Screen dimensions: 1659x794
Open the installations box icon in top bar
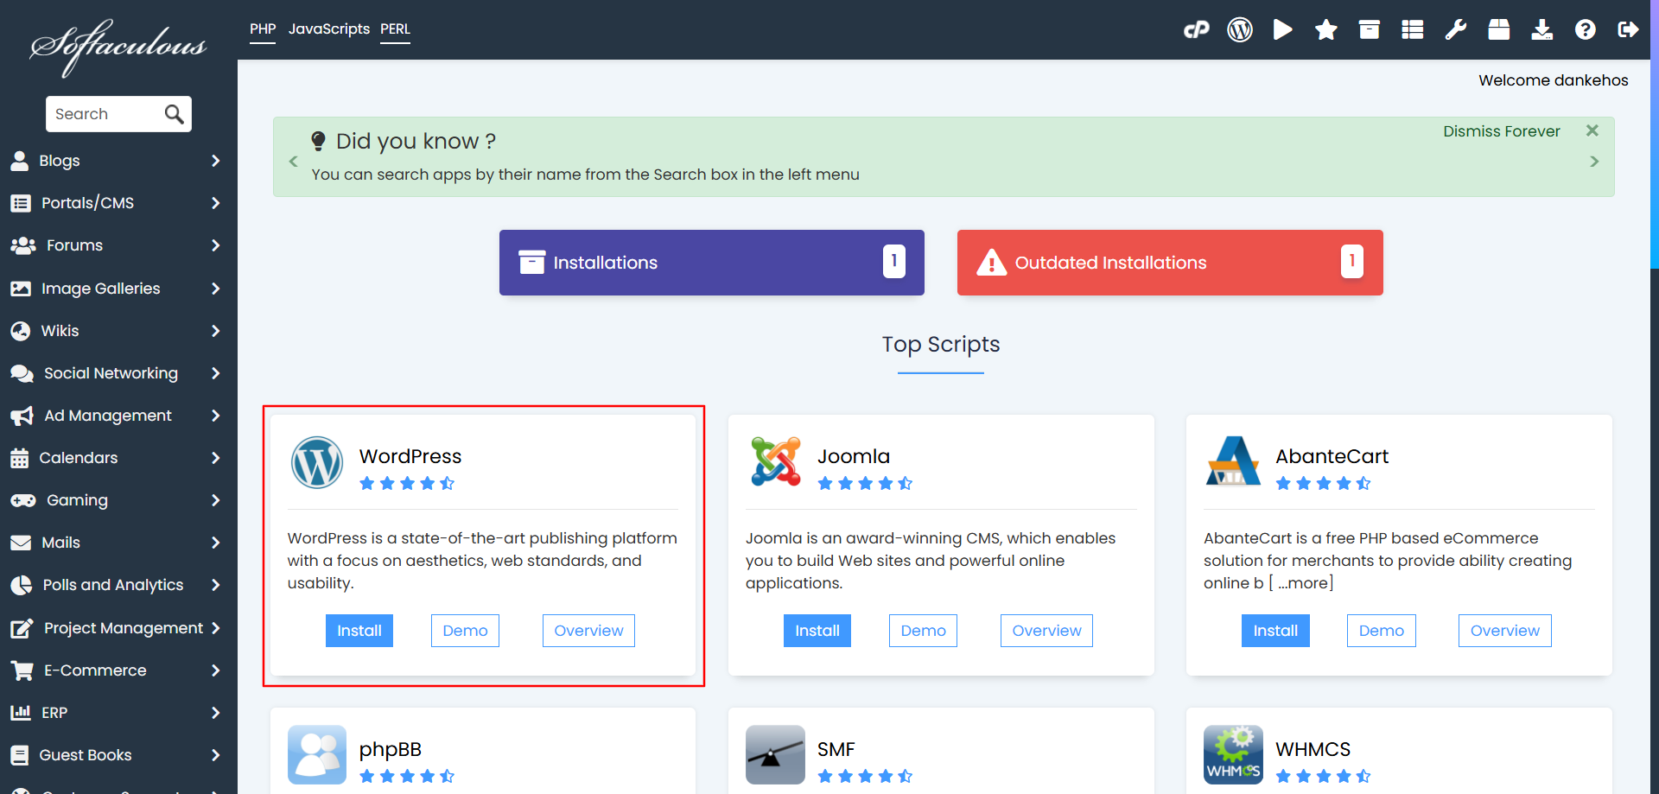(1370, 30)
